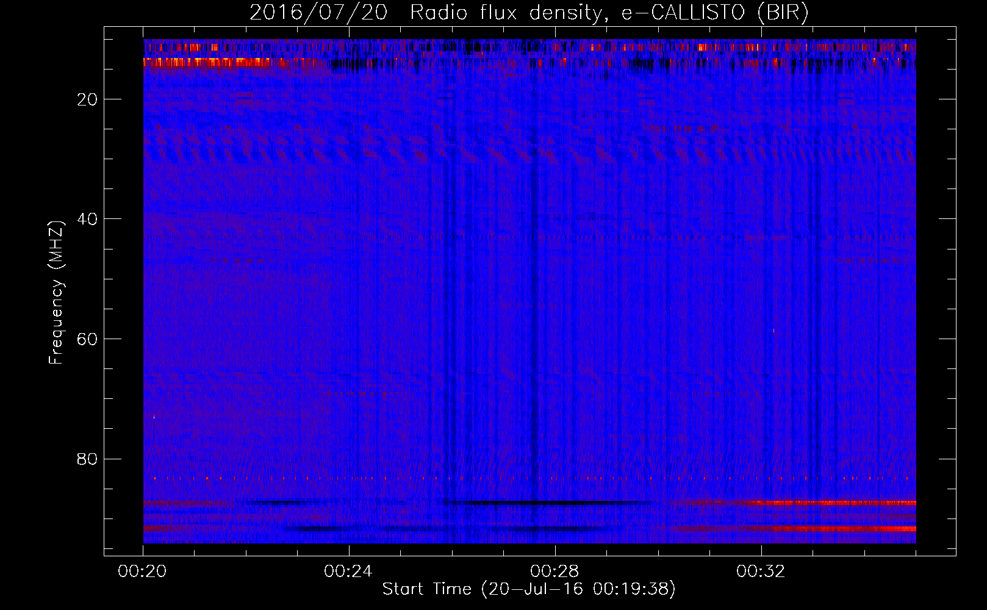The image size is (987, 610).
Task: Click the 00:28 time tick label
Action: click(555, 571)
